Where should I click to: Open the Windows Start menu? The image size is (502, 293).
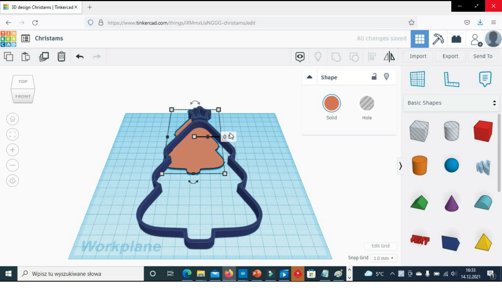click(x=8, y=274)
